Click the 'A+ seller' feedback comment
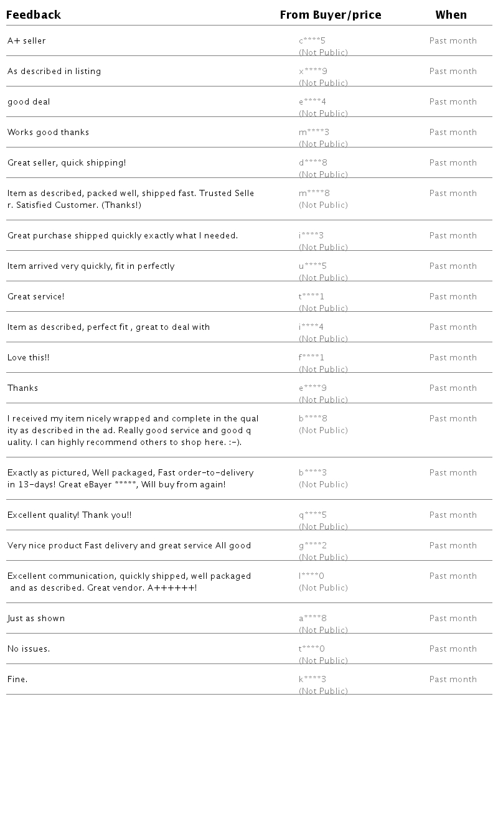 pos(27,41)
